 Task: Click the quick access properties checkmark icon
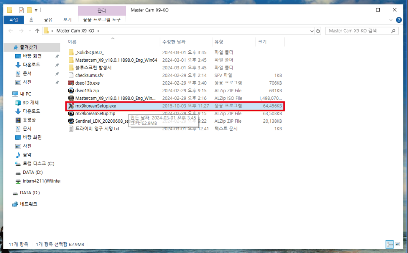click(22, 10)
